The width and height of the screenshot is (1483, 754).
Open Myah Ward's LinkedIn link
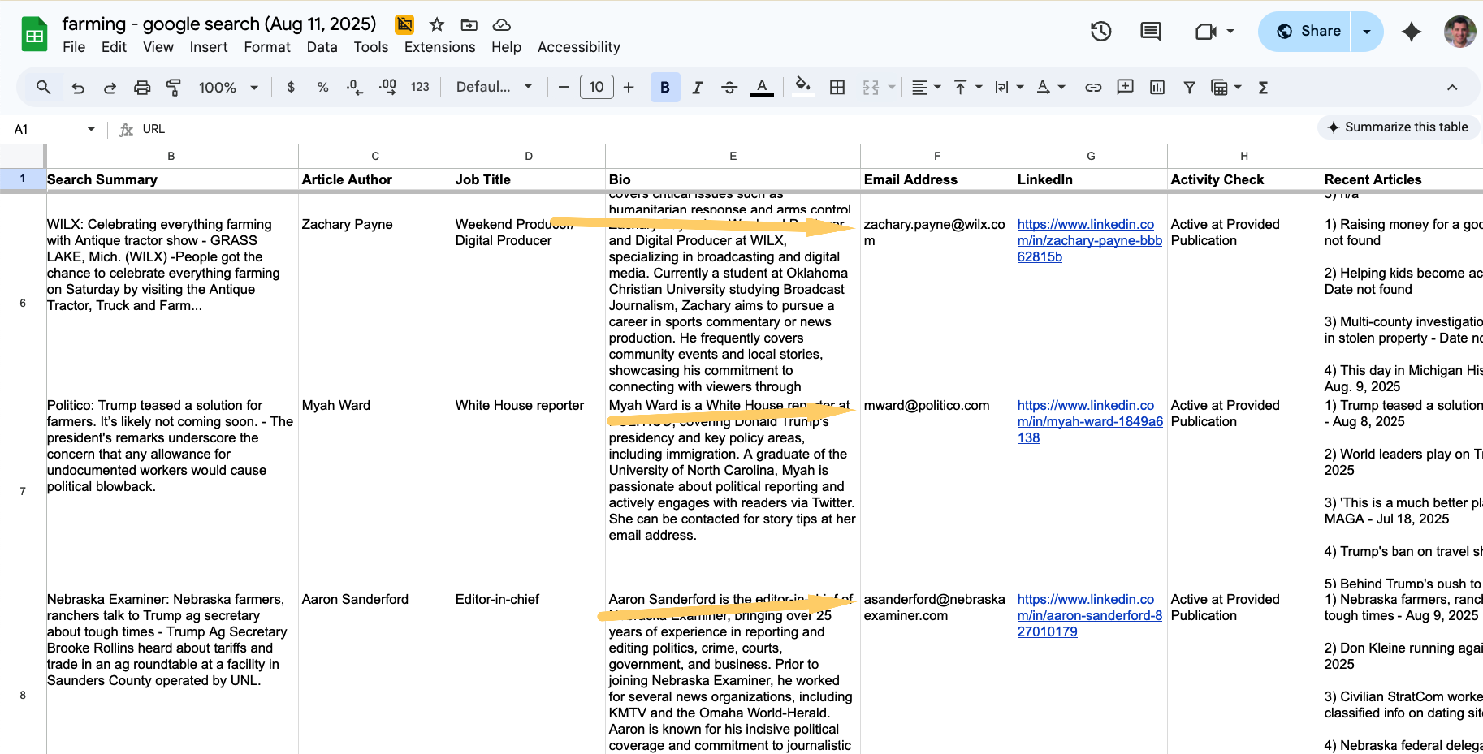[1089, 421]
